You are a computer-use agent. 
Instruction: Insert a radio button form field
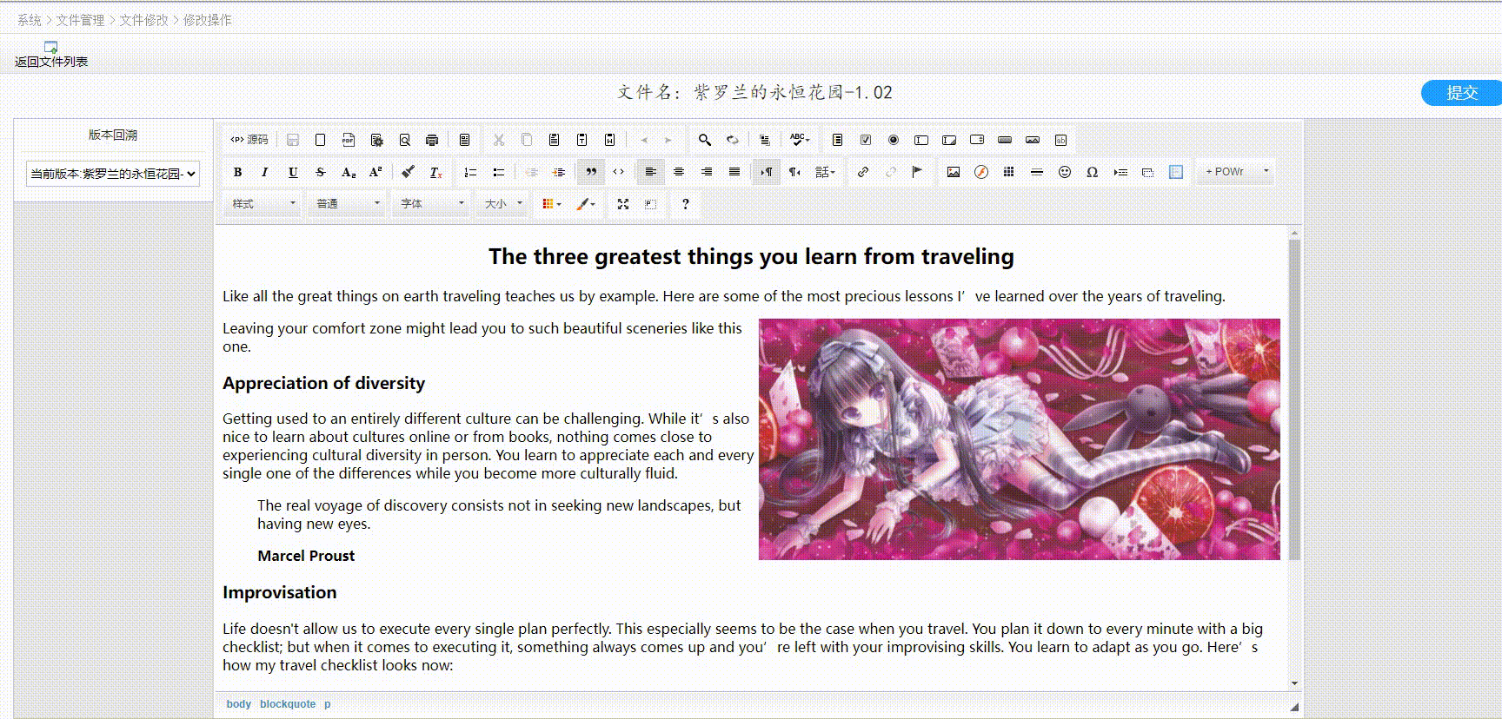pos(894,140)
